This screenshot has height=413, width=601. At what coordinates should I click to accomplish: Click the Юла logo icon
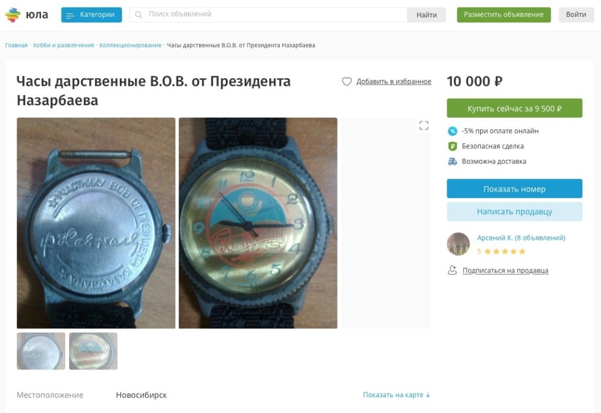point(13,15)
